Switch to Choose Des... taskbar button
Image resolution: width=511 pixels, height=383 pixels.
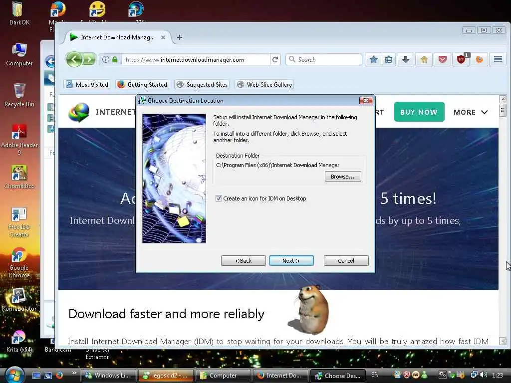tap(338, 376)
